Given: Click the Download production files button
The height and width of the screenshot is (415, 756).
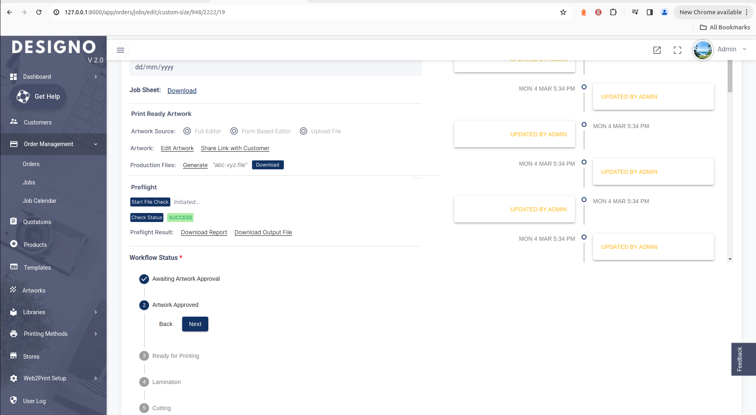Looking at the screenshot, I should (x=268, y=165).
